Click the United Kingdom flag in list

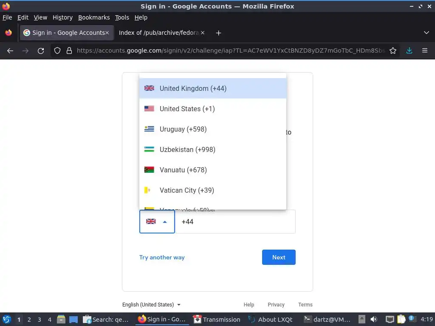(x=149, y=88)
